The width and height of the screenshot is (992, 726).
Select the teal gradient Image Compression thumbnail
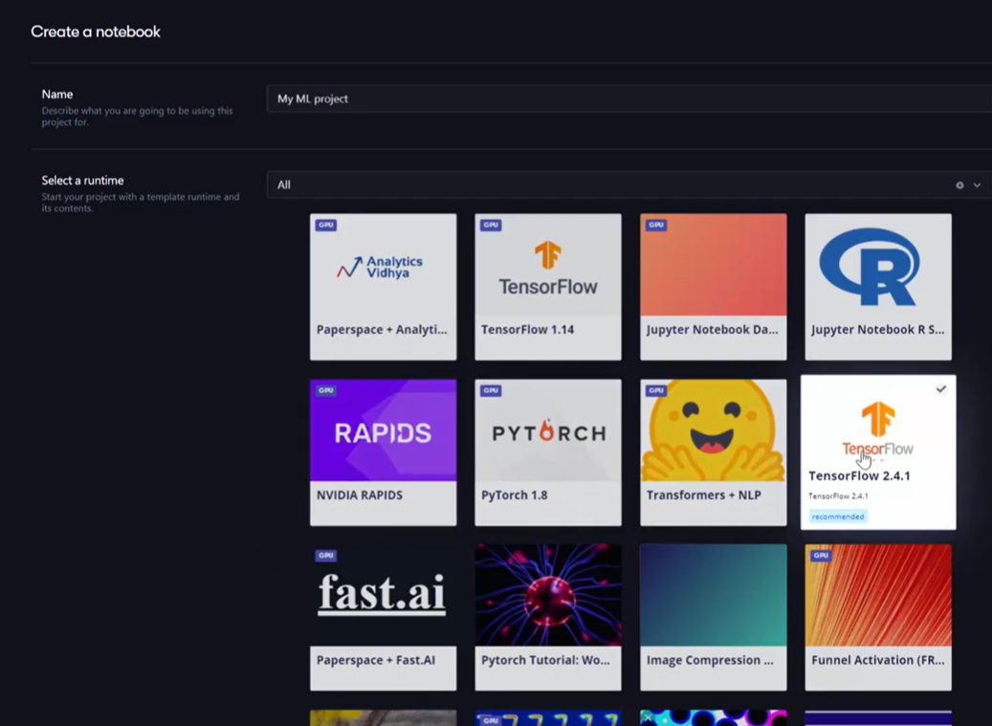[x=713, y=595]
